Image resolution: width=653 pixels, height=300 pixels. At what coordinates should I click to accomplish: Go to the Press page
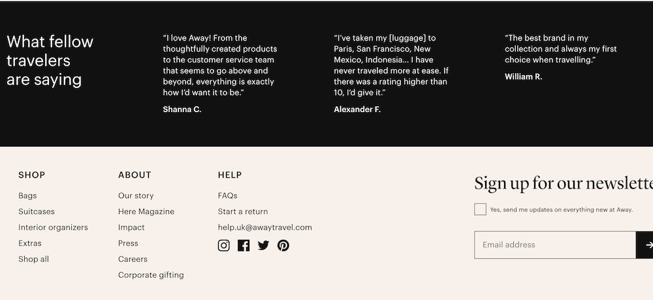(x=128, y=243)
